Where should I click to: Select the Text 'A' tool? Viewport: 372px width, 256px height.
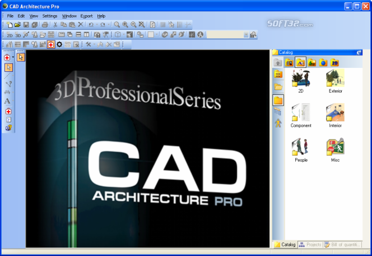coord(7,101)
